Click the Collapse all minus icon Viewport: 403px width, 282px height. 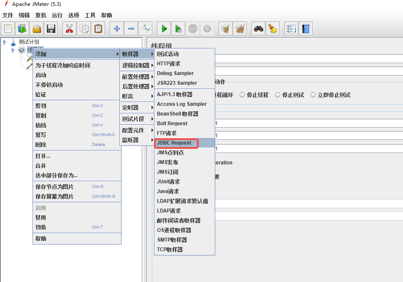[x=131, y=29]
